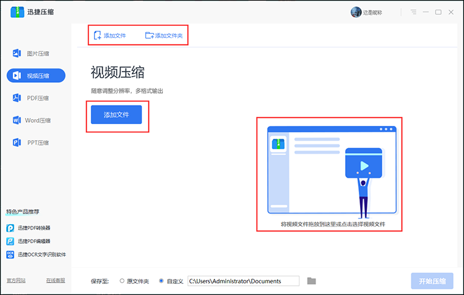Viewport: 464px width, 295px height.
Task: Select the 原文件夹 radio button
Action: [x=122, y=281]
